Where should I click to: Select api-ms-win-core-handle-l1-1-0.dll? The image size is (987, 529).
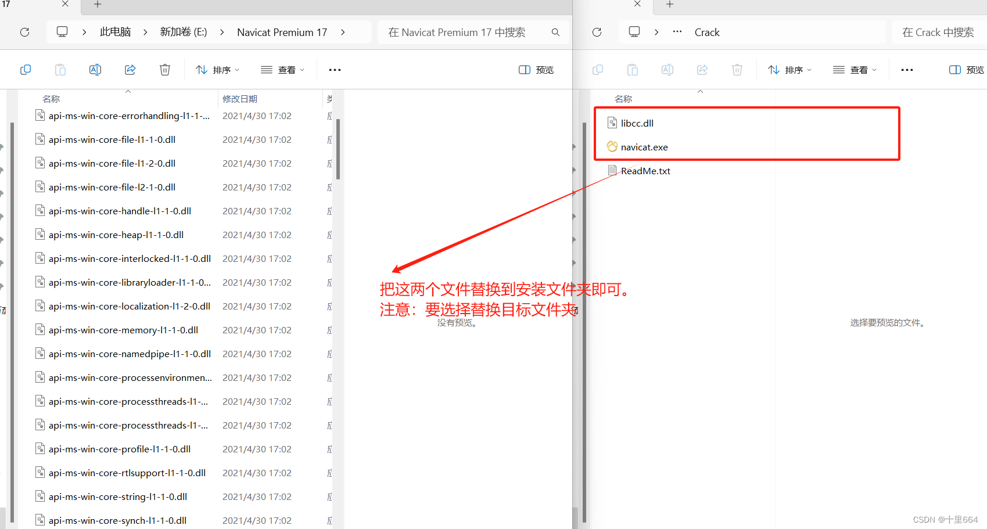pyautogui.click(x=120, y=211)
